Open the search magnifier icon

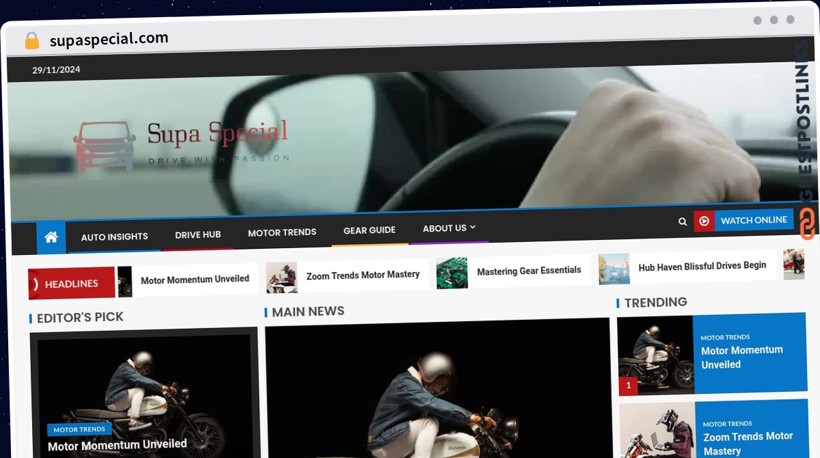click(x=683, y=221)
